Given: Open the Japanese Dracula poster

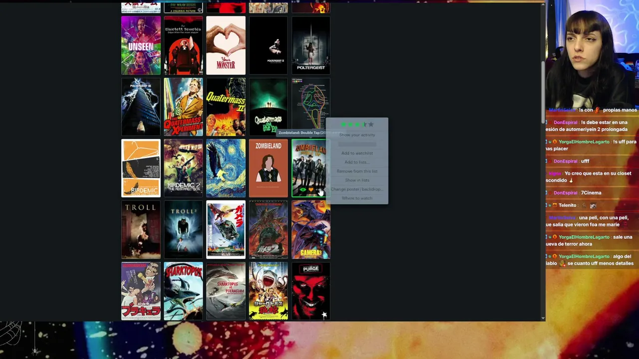Looking at the screenshot, I should [x=141, y=291].
